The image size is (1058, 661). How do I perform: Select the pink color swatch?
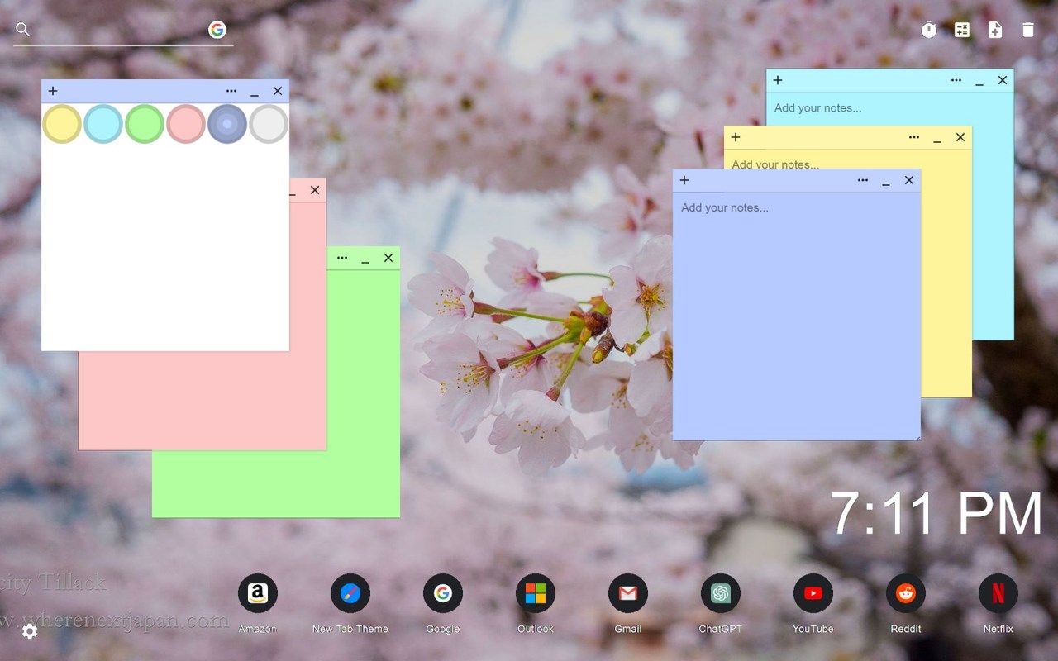pos(186,124)
